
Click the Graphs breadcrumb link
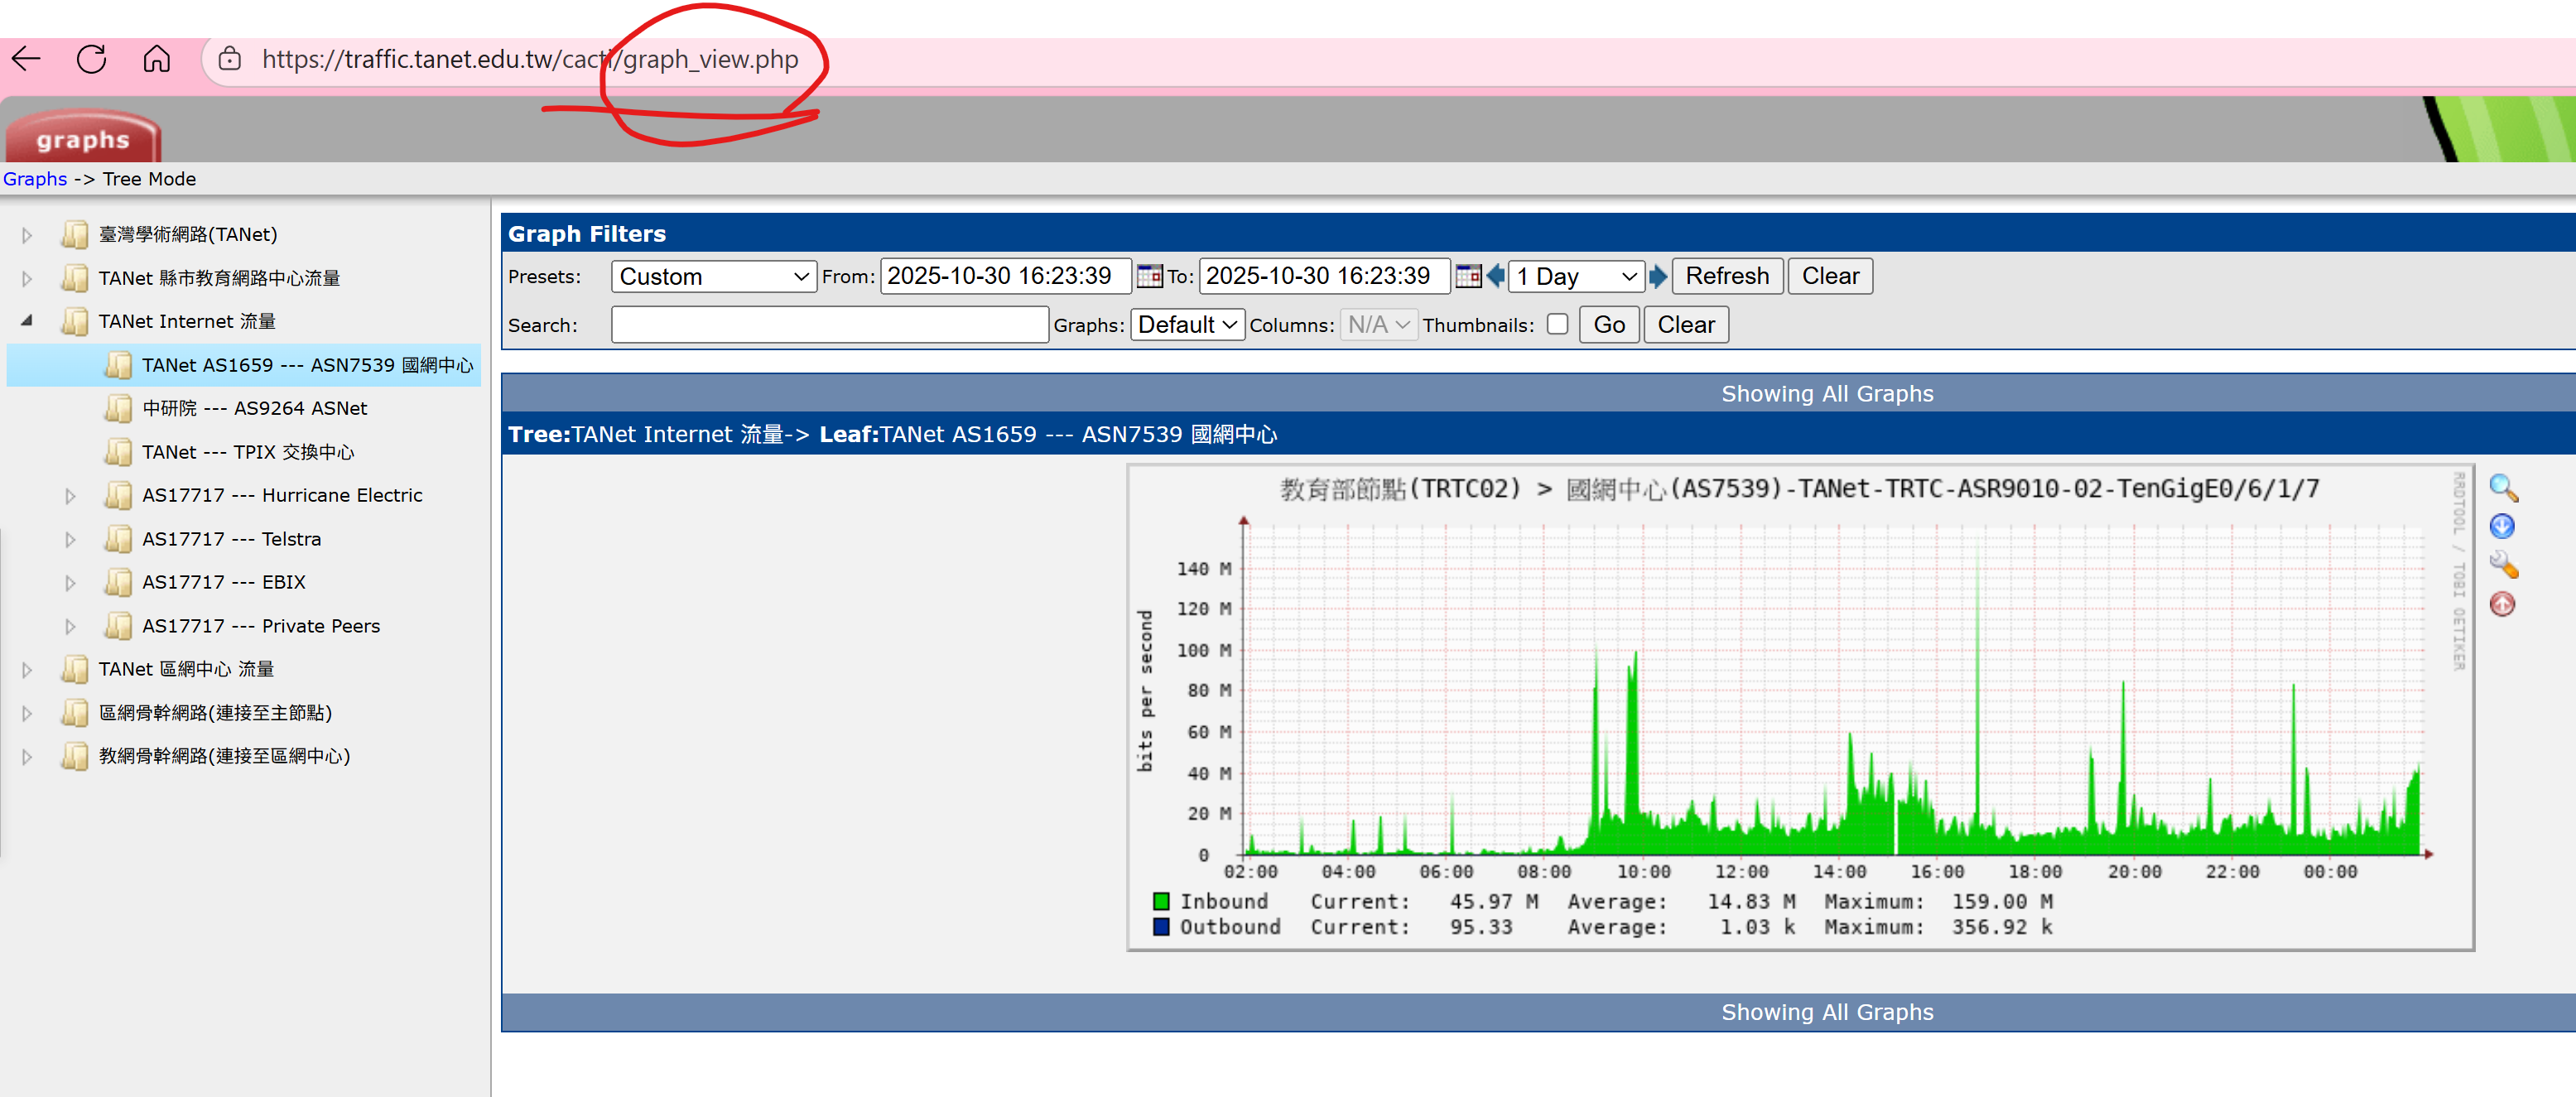coord(35,179)
